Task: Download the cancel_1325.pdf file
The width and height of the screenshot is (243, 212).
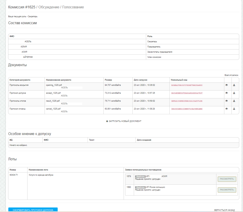Action: 234,109
